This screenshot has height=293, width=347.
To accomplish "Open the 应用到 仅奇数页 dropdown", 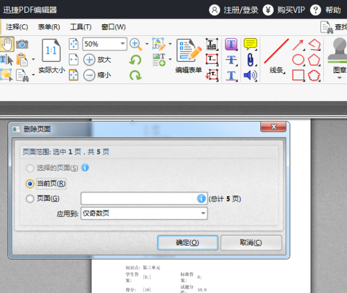I will coord(144,214).
